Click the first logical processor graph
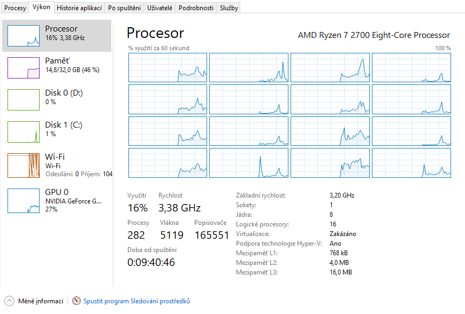 pyautogui.click(x=168, y=67)
